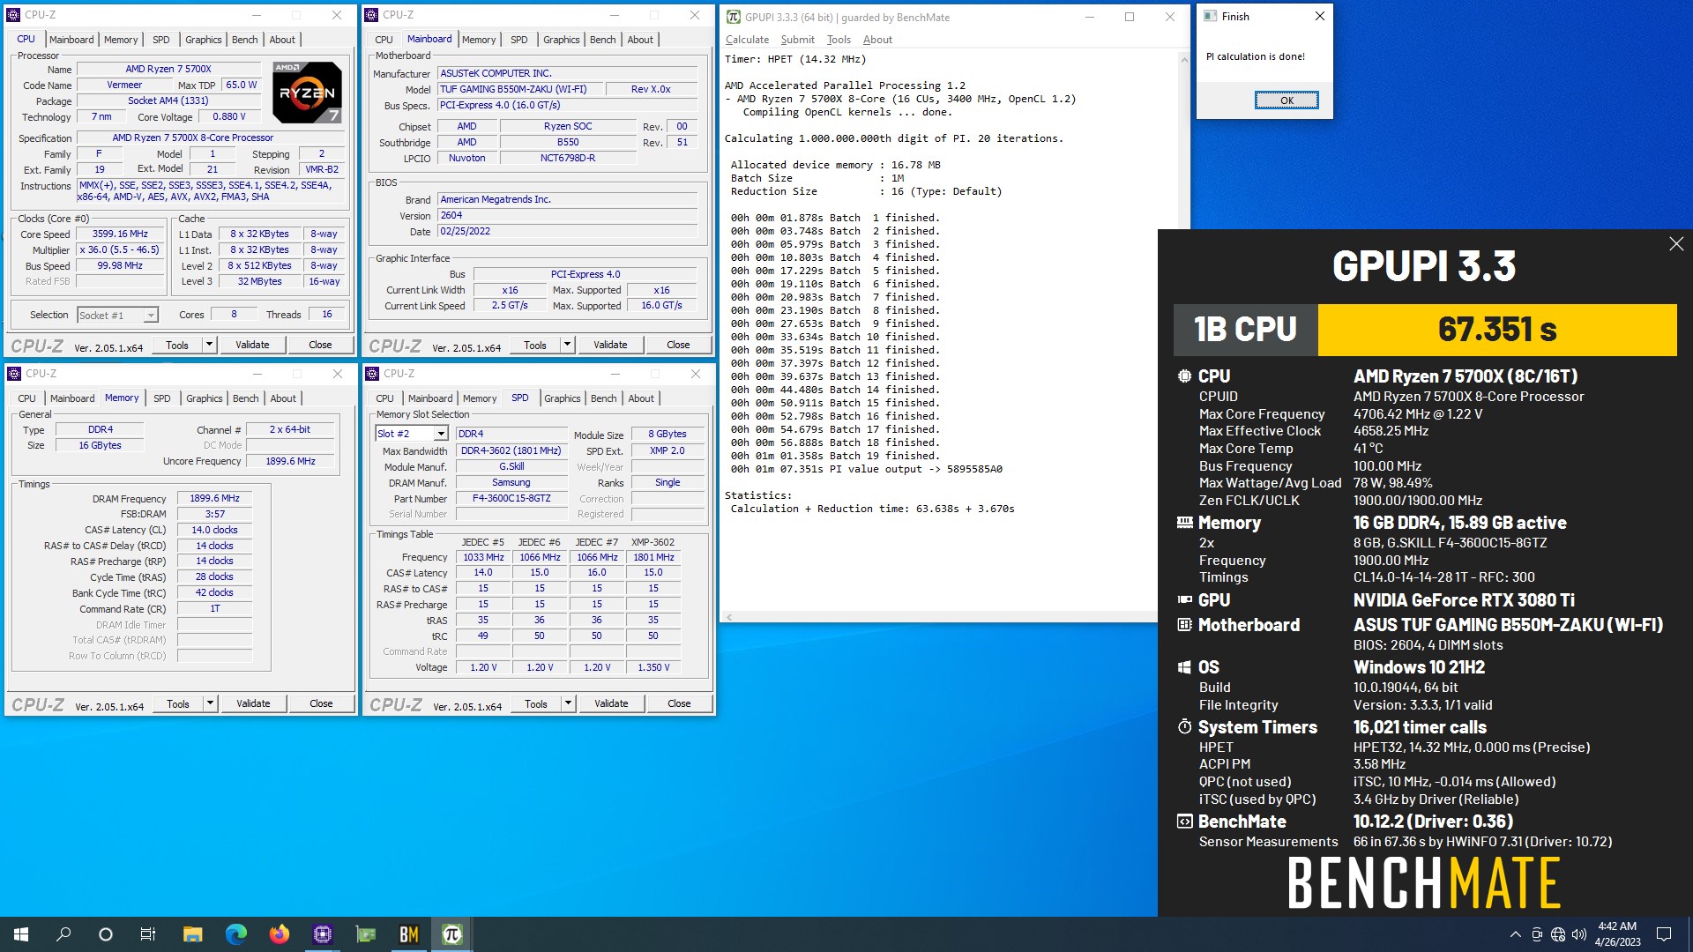
Task: Expand Tools arrow in CPU-Z Mainboard window
Action: click(567, 345)
